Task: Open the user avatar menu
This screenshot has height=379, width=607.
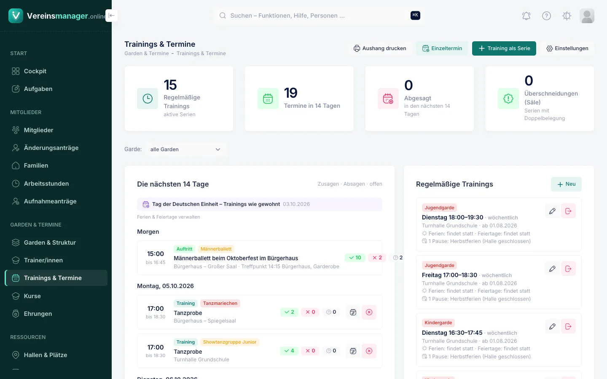Action: (x=587, y=16)
